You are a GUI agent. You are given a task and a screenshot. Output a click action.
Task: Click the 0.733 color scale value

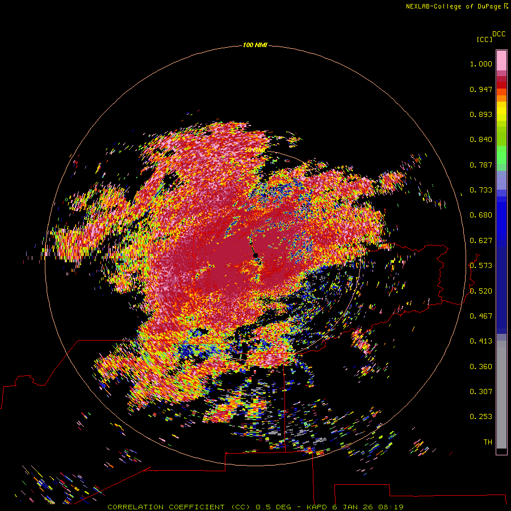(481, 190)
